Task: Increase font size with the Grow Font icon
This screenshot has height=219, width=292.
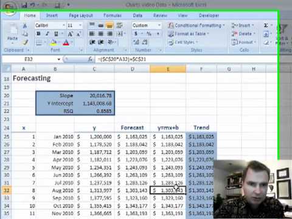Action: click(70, 34)
